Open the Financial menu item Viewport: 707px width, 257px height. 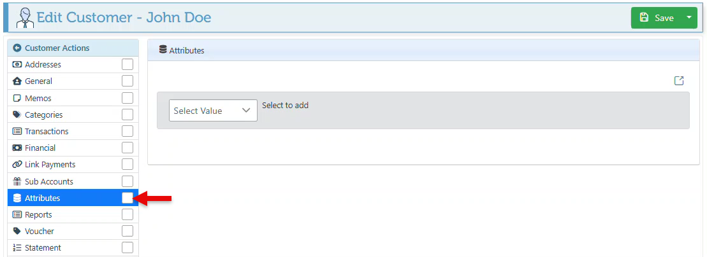tap(40, 148)
